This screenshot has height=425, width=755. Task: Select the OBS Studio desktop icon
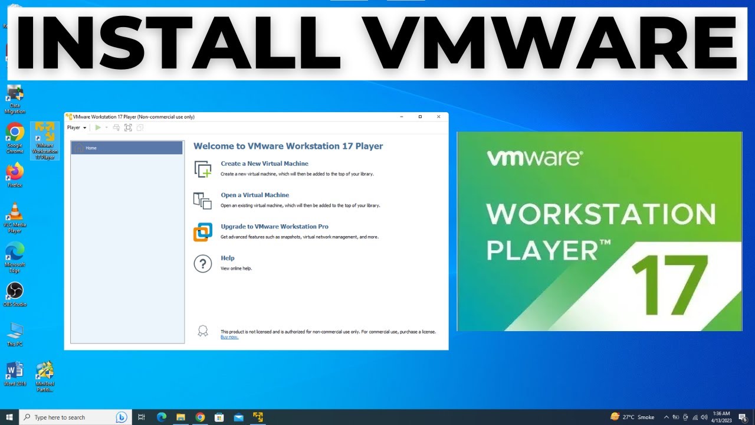pos(15,295)
